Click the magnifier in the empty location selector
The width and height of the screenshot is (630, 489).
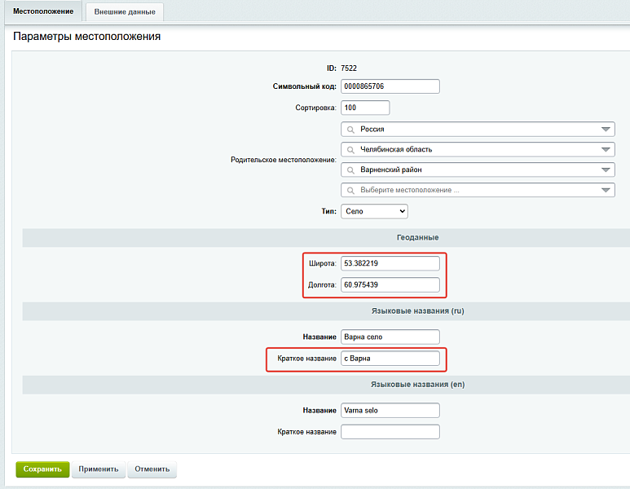(351, 190)
